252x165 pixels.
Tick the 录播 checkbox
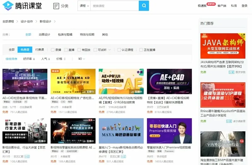(53, 50)
